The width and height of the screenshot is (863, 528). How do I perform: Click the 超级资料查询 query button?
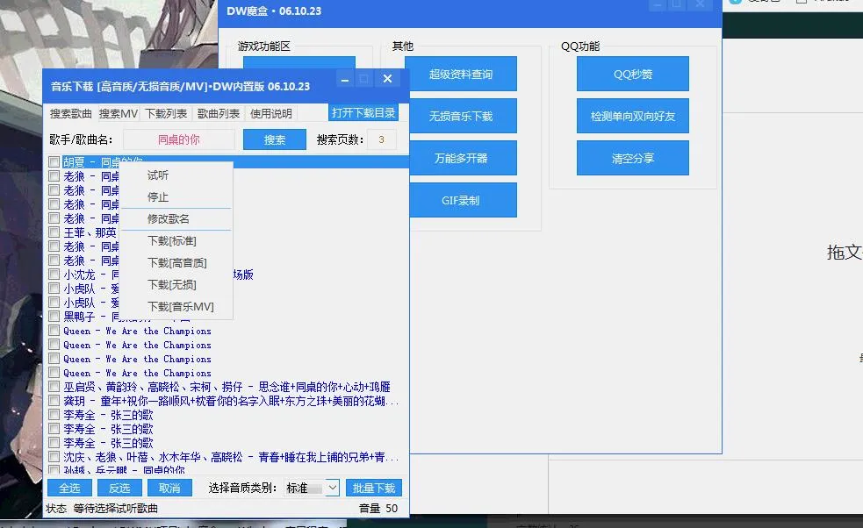[463, 74]
